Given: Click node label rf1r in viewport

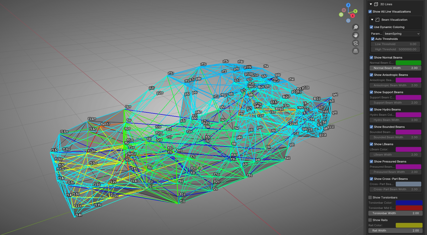Looking at the screenshot, I should (171, 73).
